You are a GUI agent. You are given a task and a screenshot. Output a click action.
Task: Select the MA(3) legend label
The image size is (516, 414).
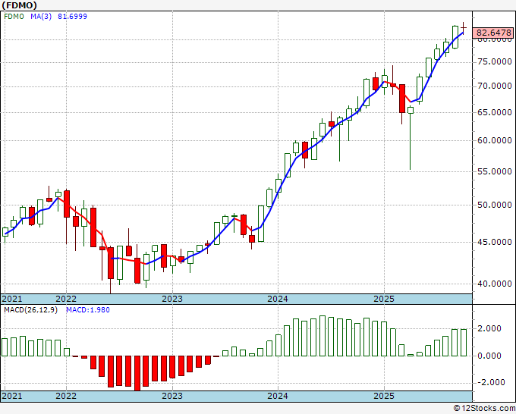[x=41, y=17]
